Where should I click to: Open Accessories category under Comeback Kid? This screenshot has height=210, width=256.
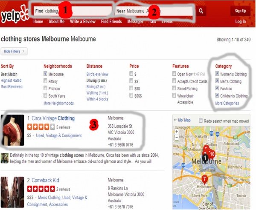click(x=58, y=204)
